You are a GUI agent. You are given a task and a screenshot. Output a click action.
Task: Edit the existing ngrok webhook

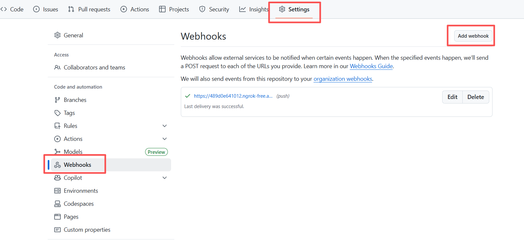[x=452, y=97]
